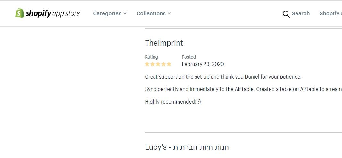Select the Lucy's reviewer heading
The width and height of the screenshot is (342, 158).
(187, 147)
